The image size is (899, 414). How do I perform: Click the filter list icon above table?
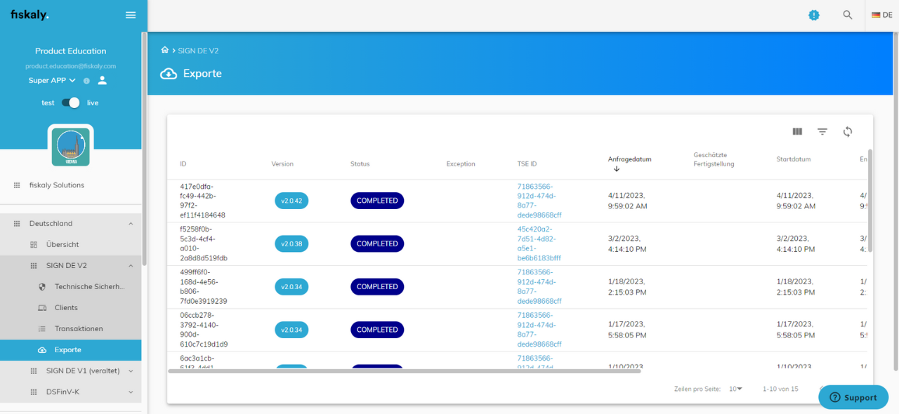[822, 131]
